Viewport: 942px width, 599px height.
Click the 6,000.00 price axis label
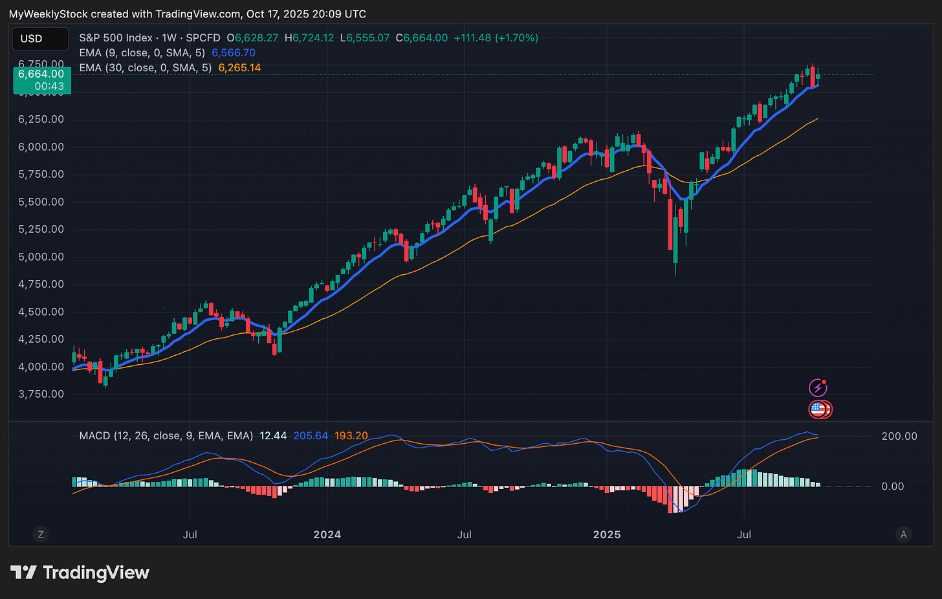(x=41, y=147)
